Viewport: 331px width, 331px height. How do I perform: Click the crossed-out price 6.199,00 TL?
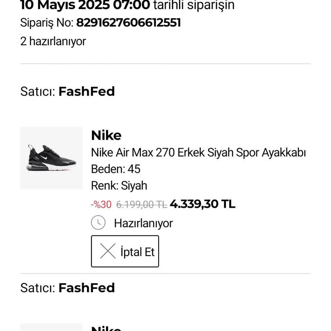141,204
